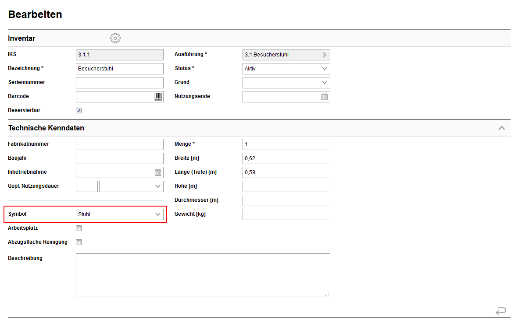Viewport: 518px width, 319px height.
Task: Click the Bezeichnung field containing Besucherstuhl
Action: pos(119,69)
